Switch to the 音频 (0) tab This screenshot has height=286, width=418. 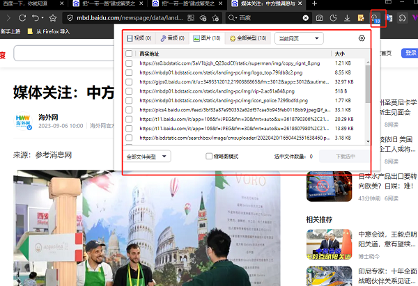click(173, 38)
